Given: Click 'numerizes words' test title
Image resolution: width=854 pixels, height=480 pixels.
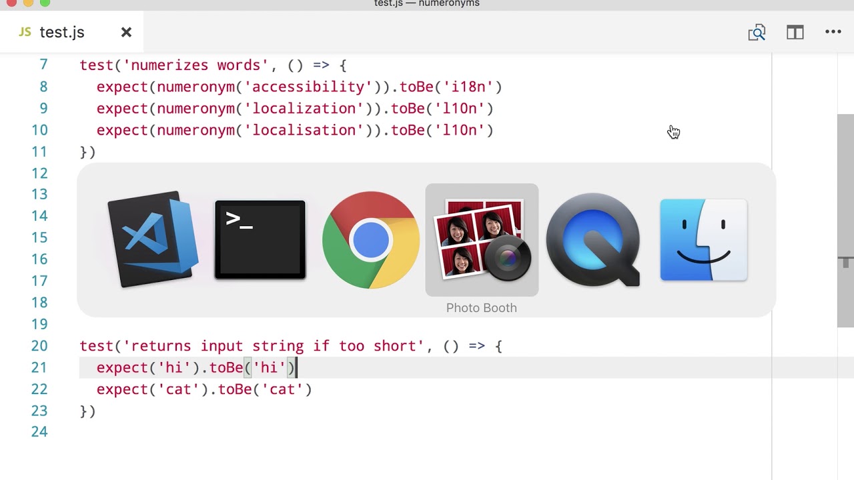Looking at the screenshot, I should click(196, 65).
